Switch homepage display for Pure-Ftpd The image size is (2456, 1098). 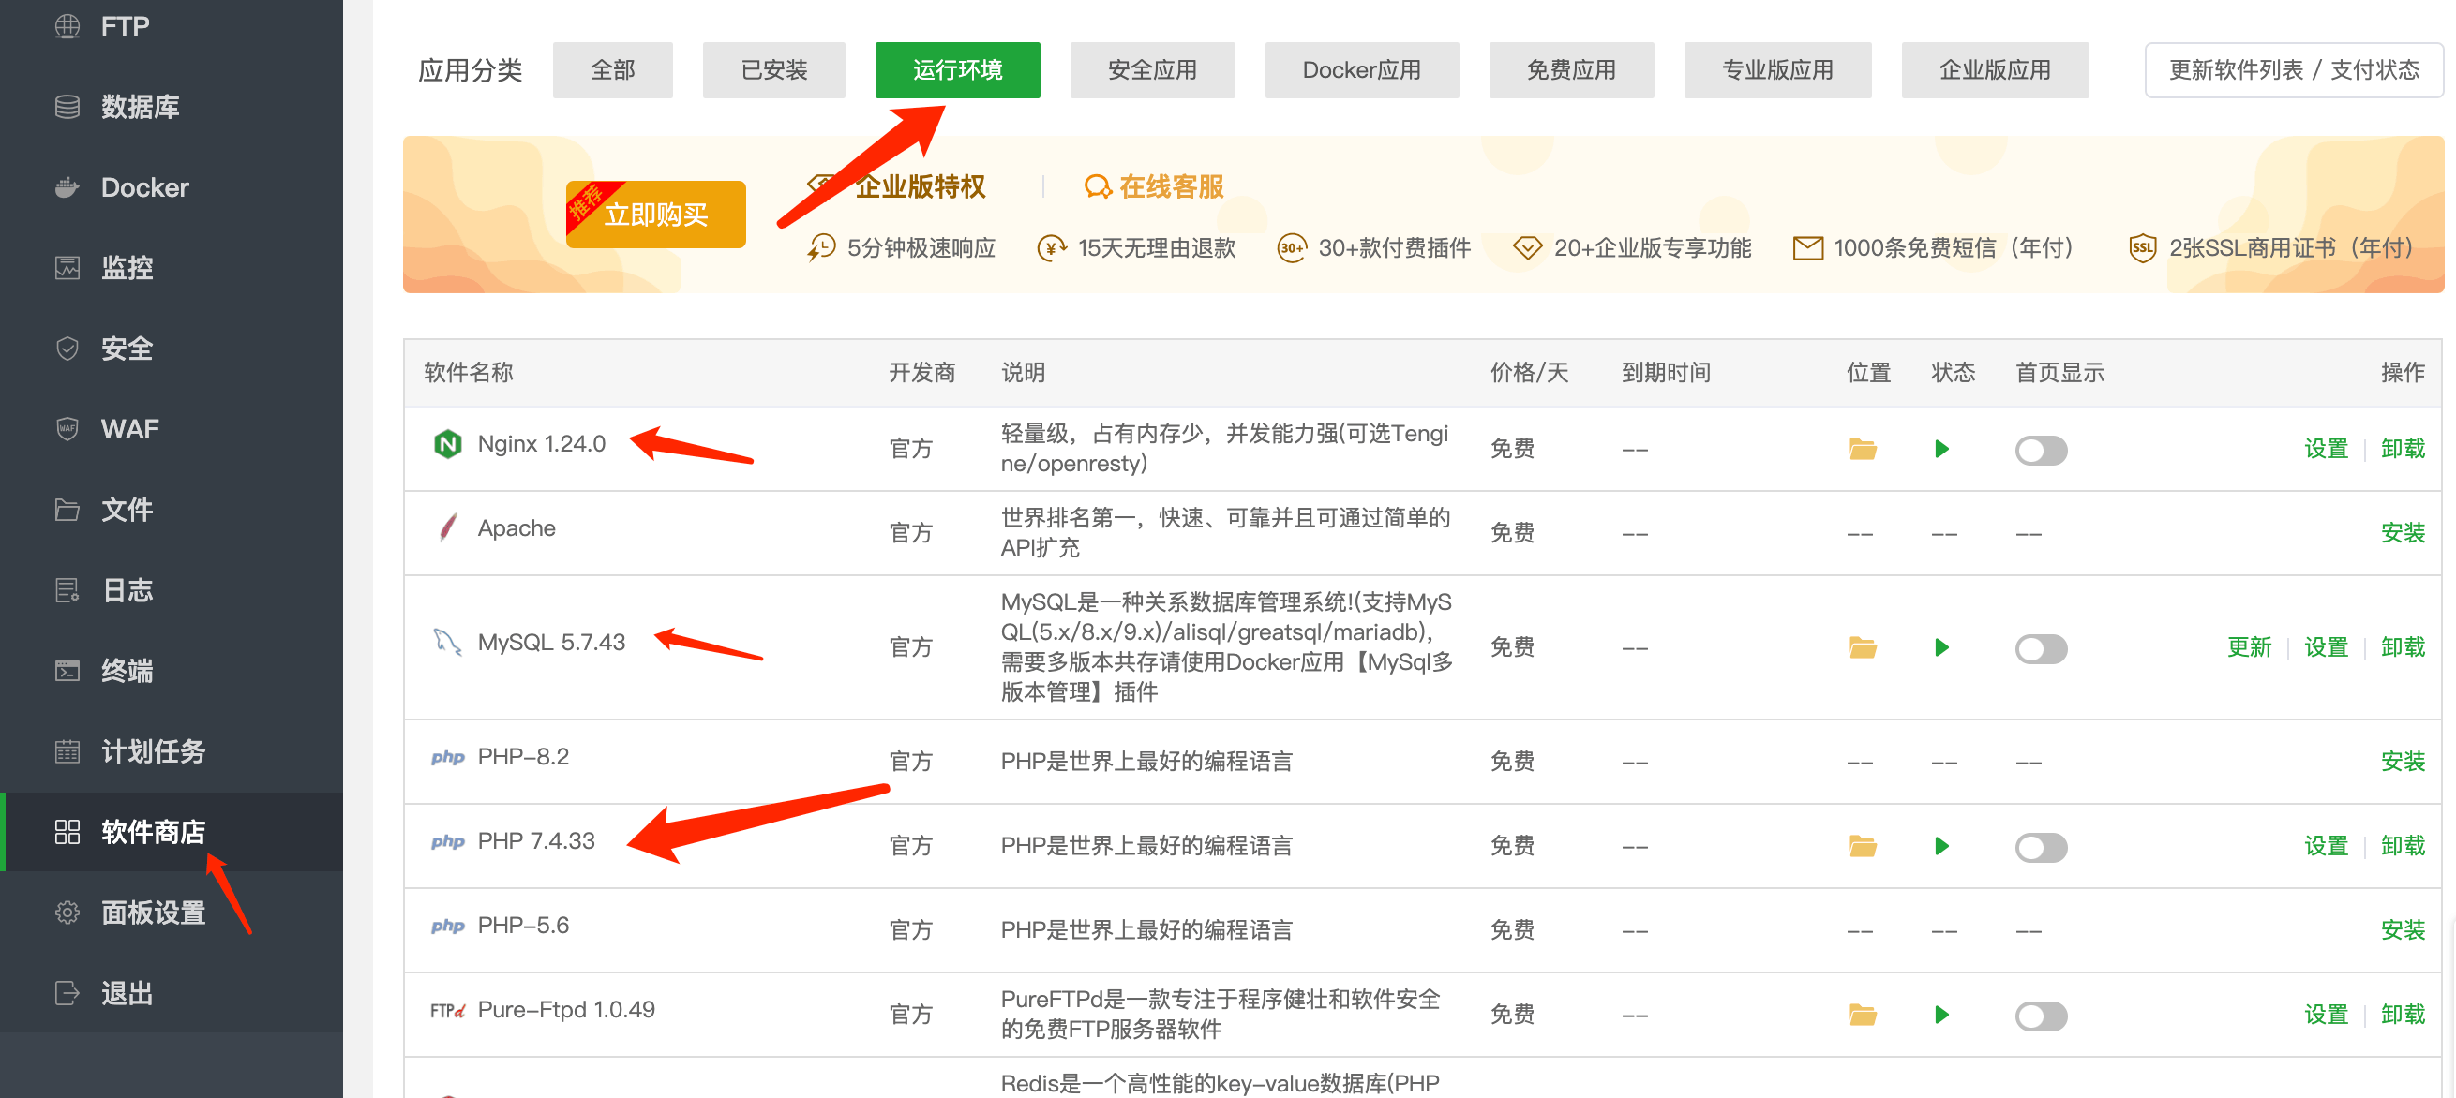point(2041,1016)
